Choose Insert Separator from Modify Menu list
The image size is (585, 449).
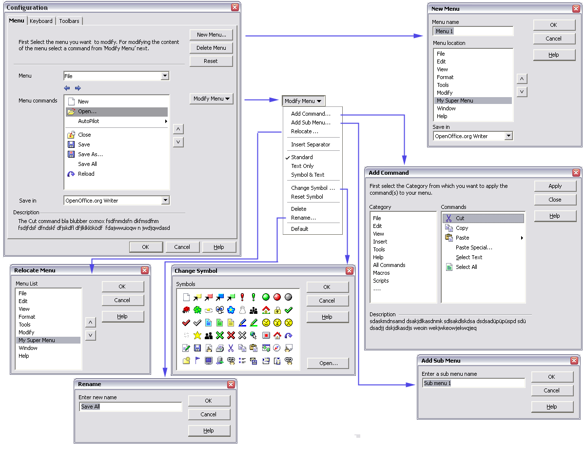tap(311, 144)
